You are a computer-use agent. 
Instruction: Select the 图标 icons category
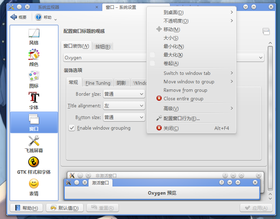point(34,79)
